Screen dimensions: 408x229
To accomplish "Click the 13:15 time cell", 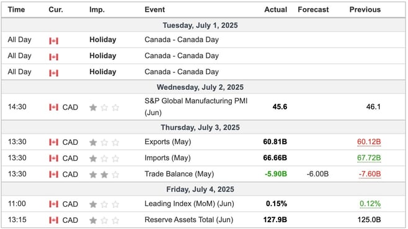I will click(x=17, y=220).
